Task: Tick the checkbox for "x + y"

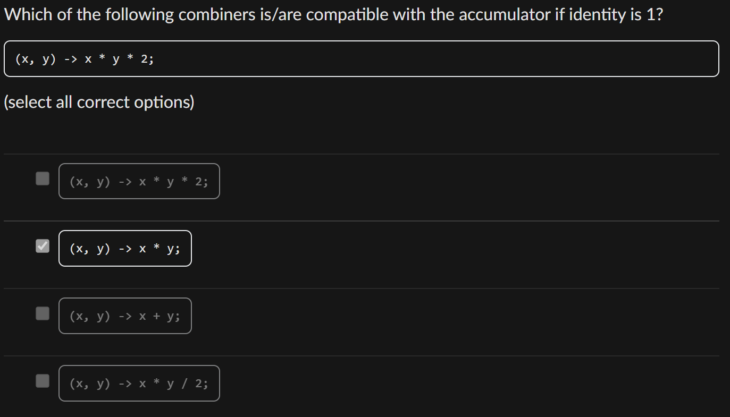Action: [43, 313]
